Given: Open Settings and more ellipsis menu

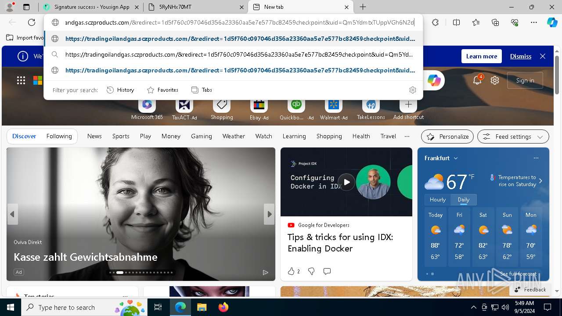Looking at the screenshot, I should 534,22.
